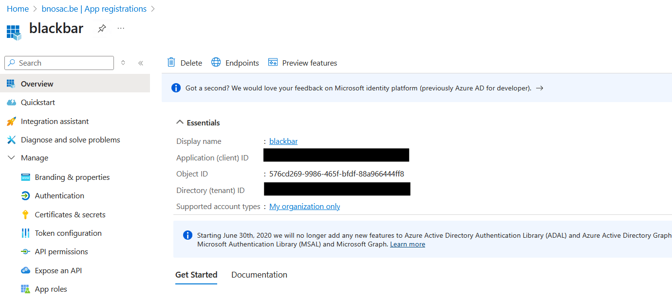Click the Endpoints button label
Viewport: 672px width, 298px height.
click(242, 63)
